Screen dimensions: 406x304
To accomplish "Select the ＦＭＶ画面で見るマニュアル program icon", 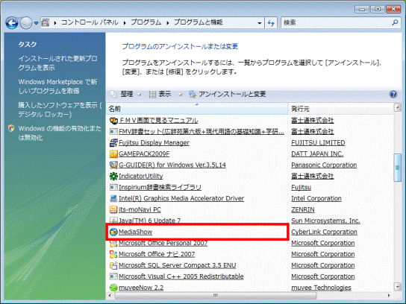I will (x=113, y=121).
